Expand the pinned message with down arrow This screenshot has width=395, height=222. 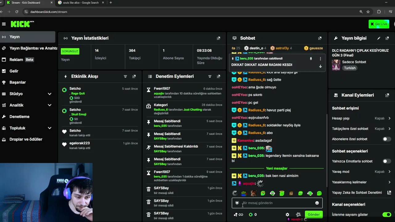(320, 66)
